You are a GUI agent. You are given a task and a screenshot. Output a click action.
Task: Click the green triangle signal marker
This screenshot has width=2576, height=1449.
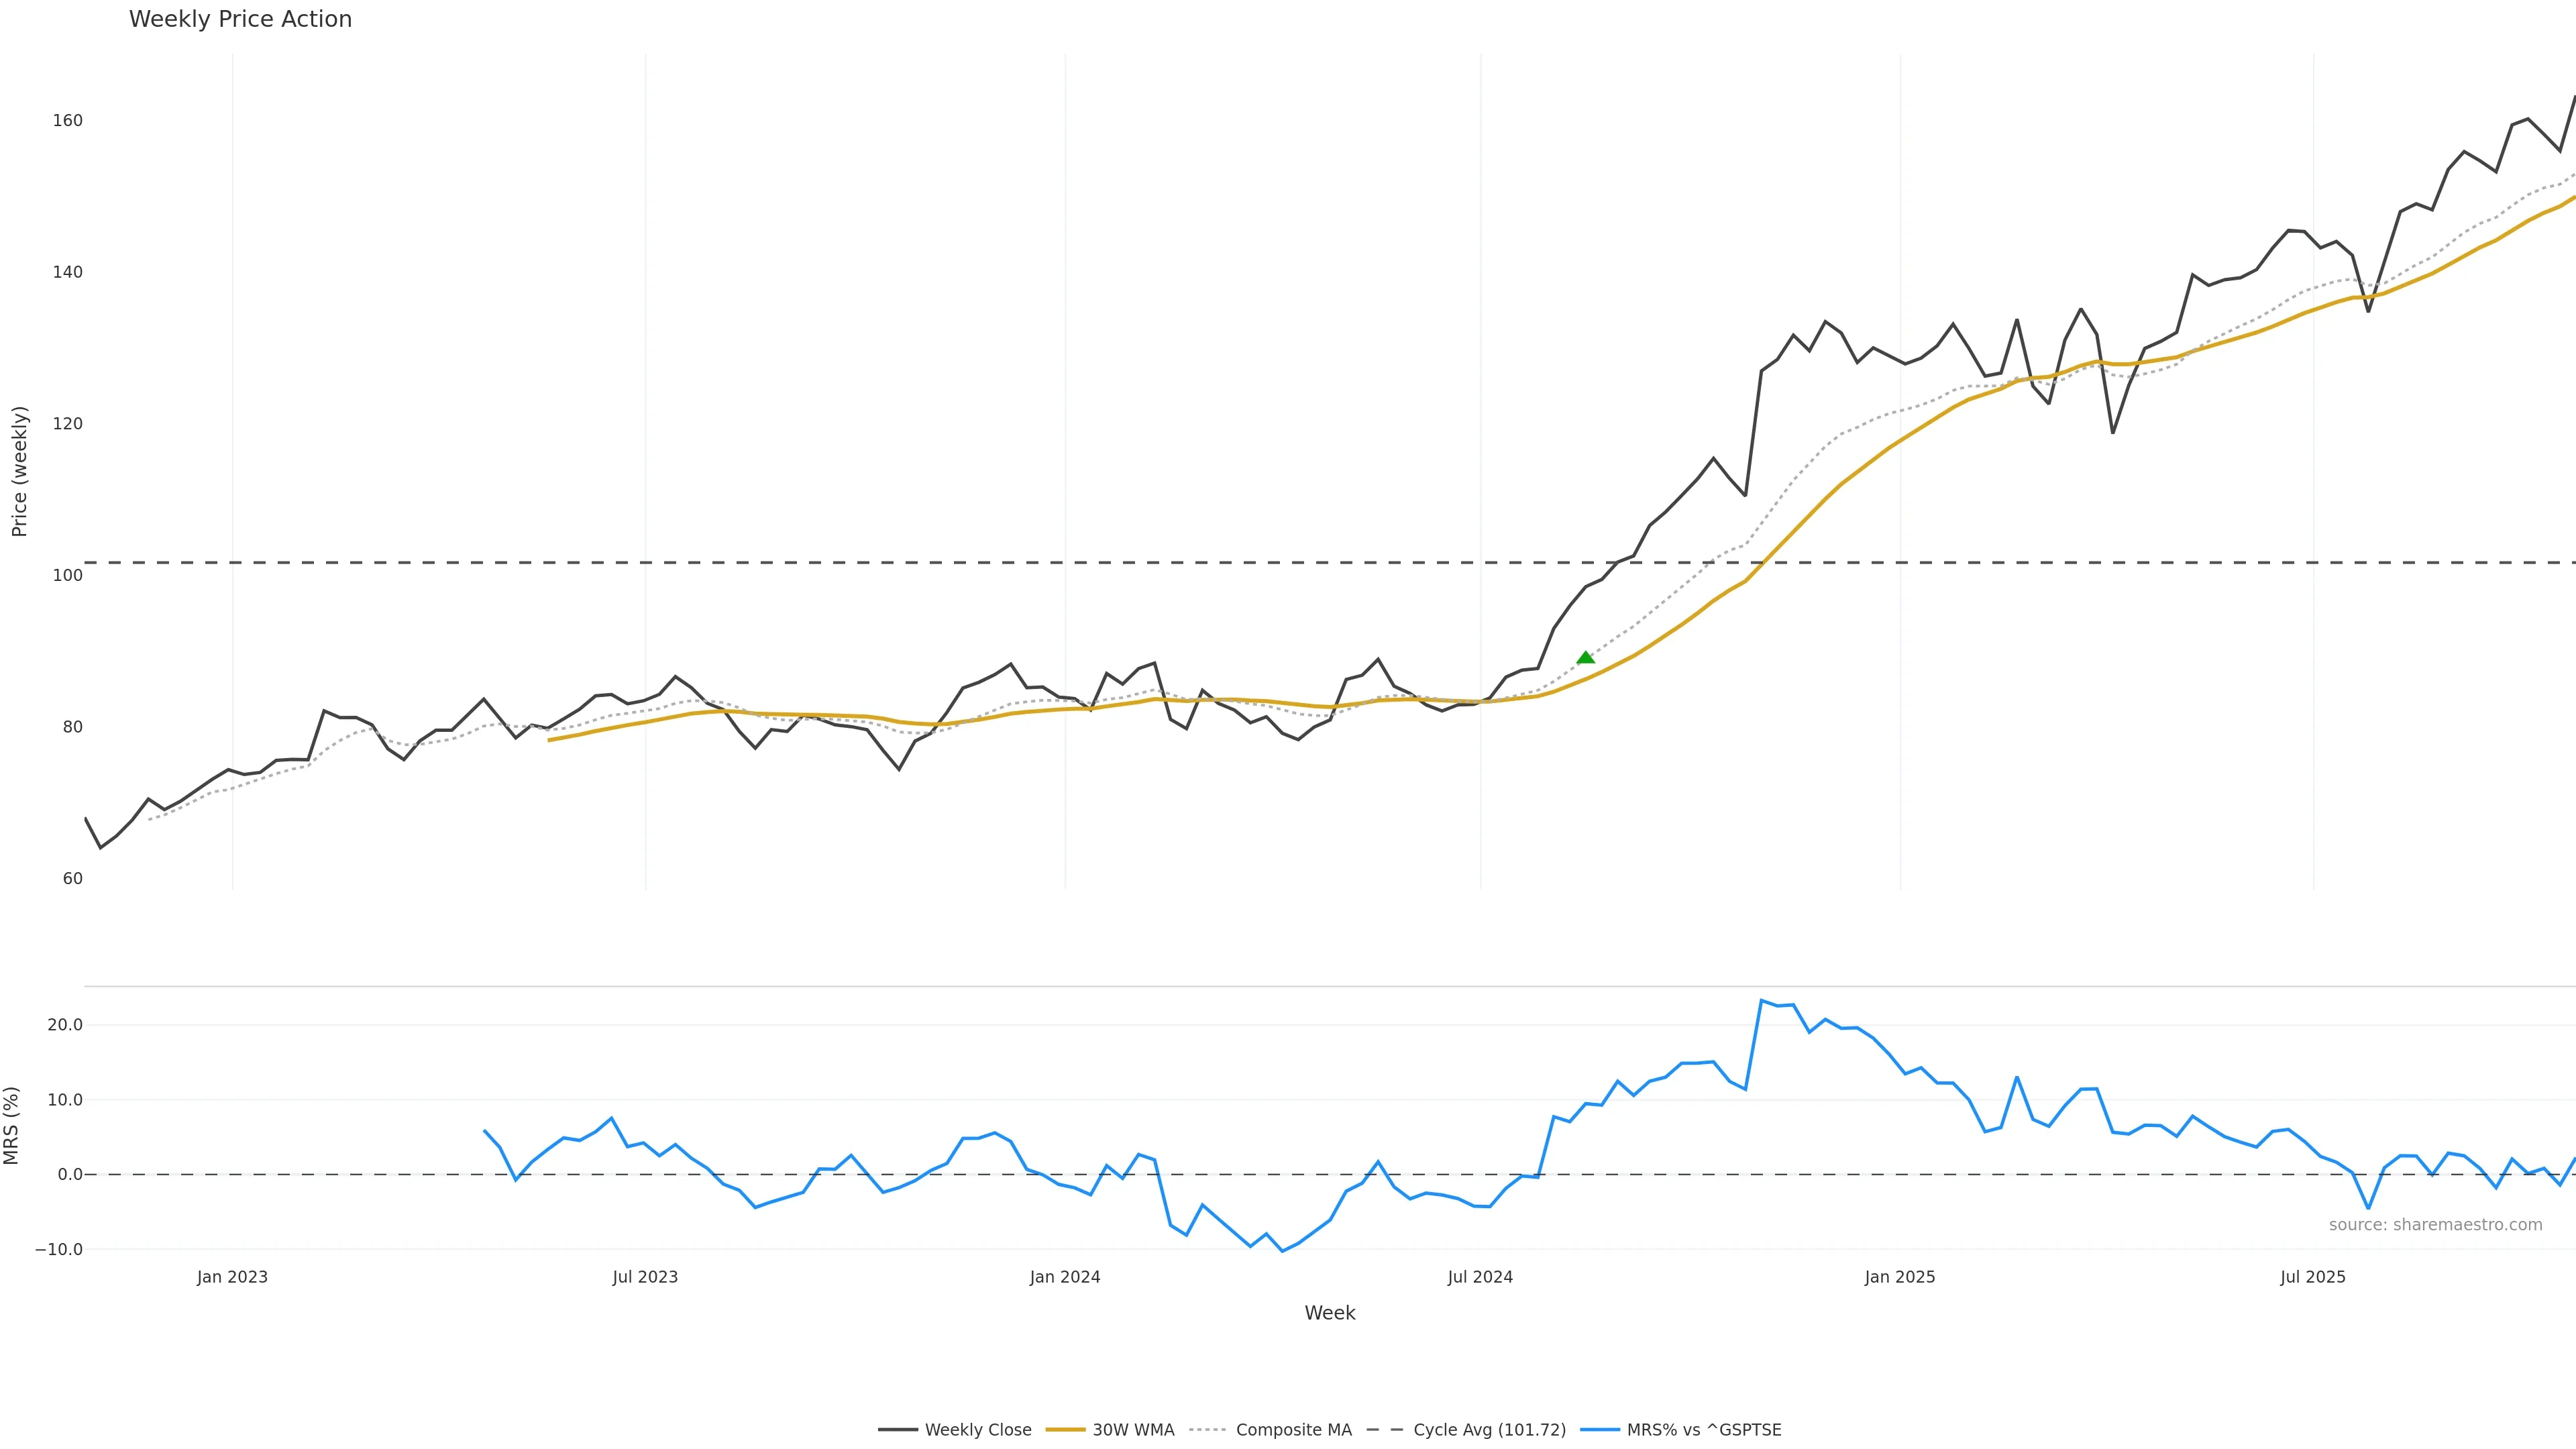(1585, 657)
